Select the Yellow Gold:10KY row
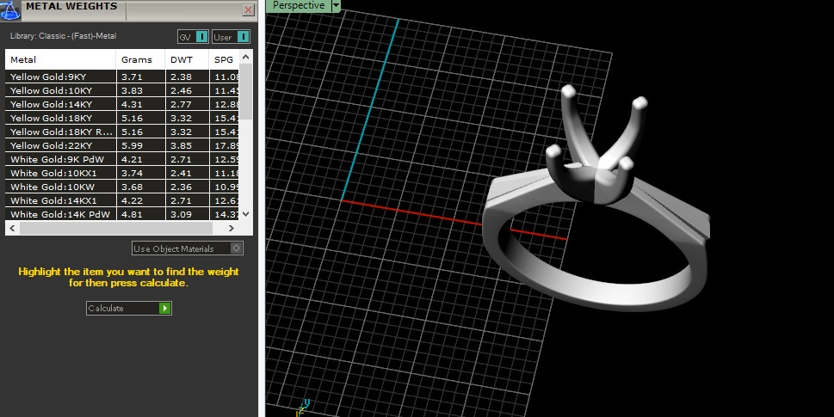Screen dimensions: 834x417 122,90
